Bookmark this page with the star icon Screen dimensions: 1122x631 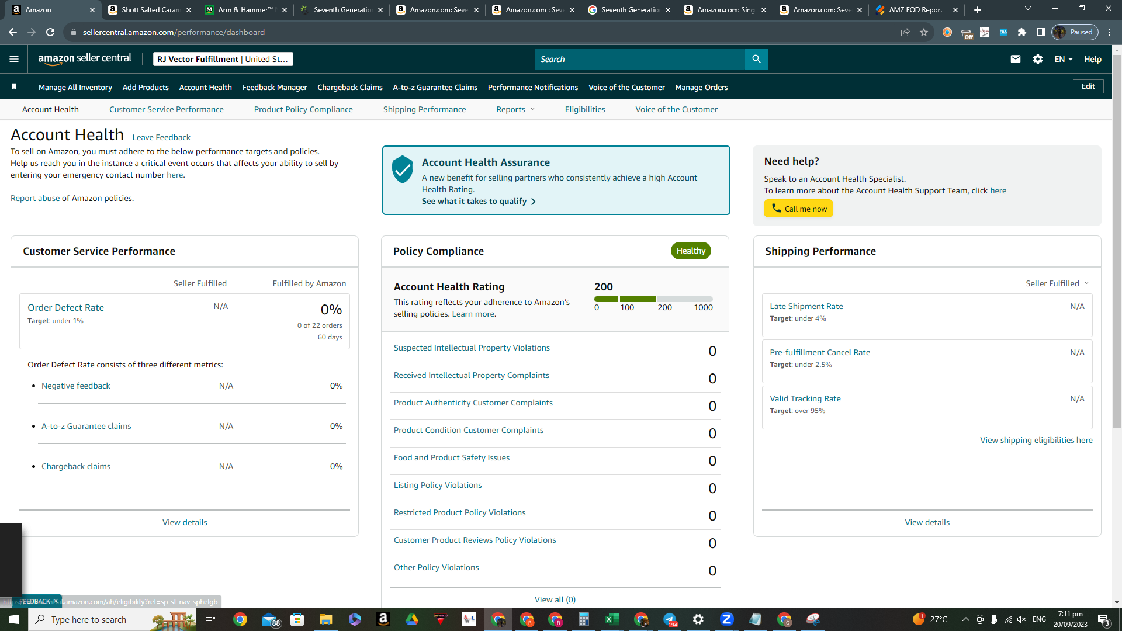click(924, 32)
